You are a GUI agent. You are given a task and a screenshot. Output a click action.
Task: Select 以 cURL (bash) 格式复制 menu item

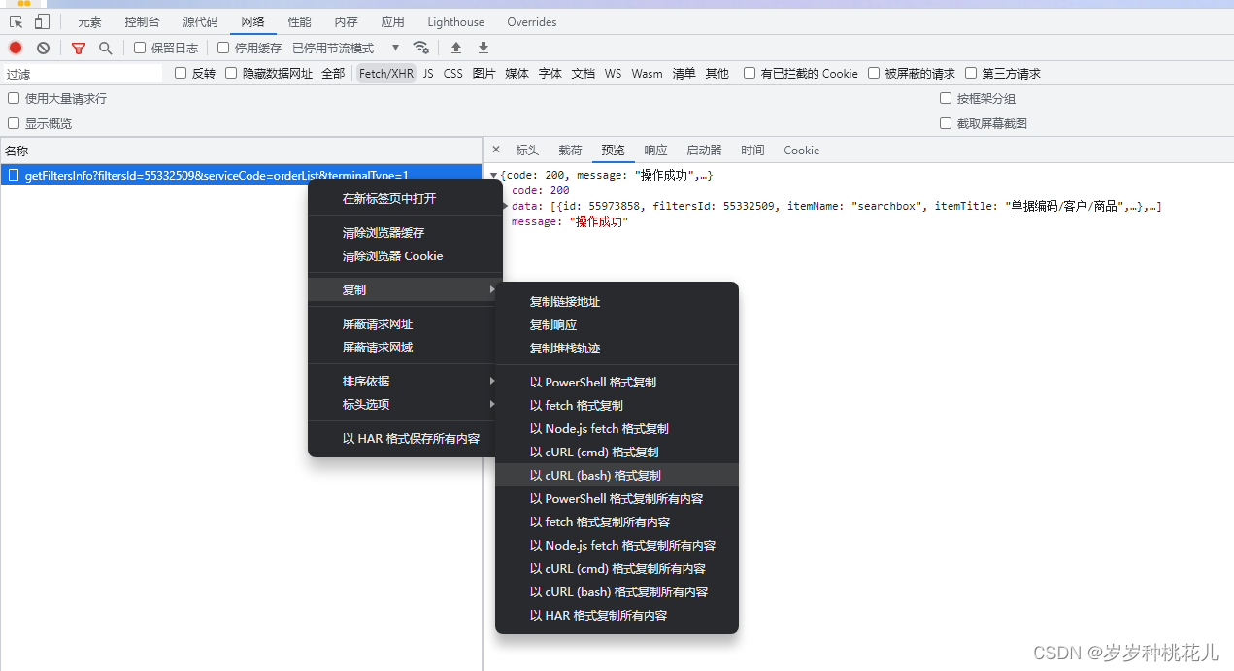click(596, 475)
